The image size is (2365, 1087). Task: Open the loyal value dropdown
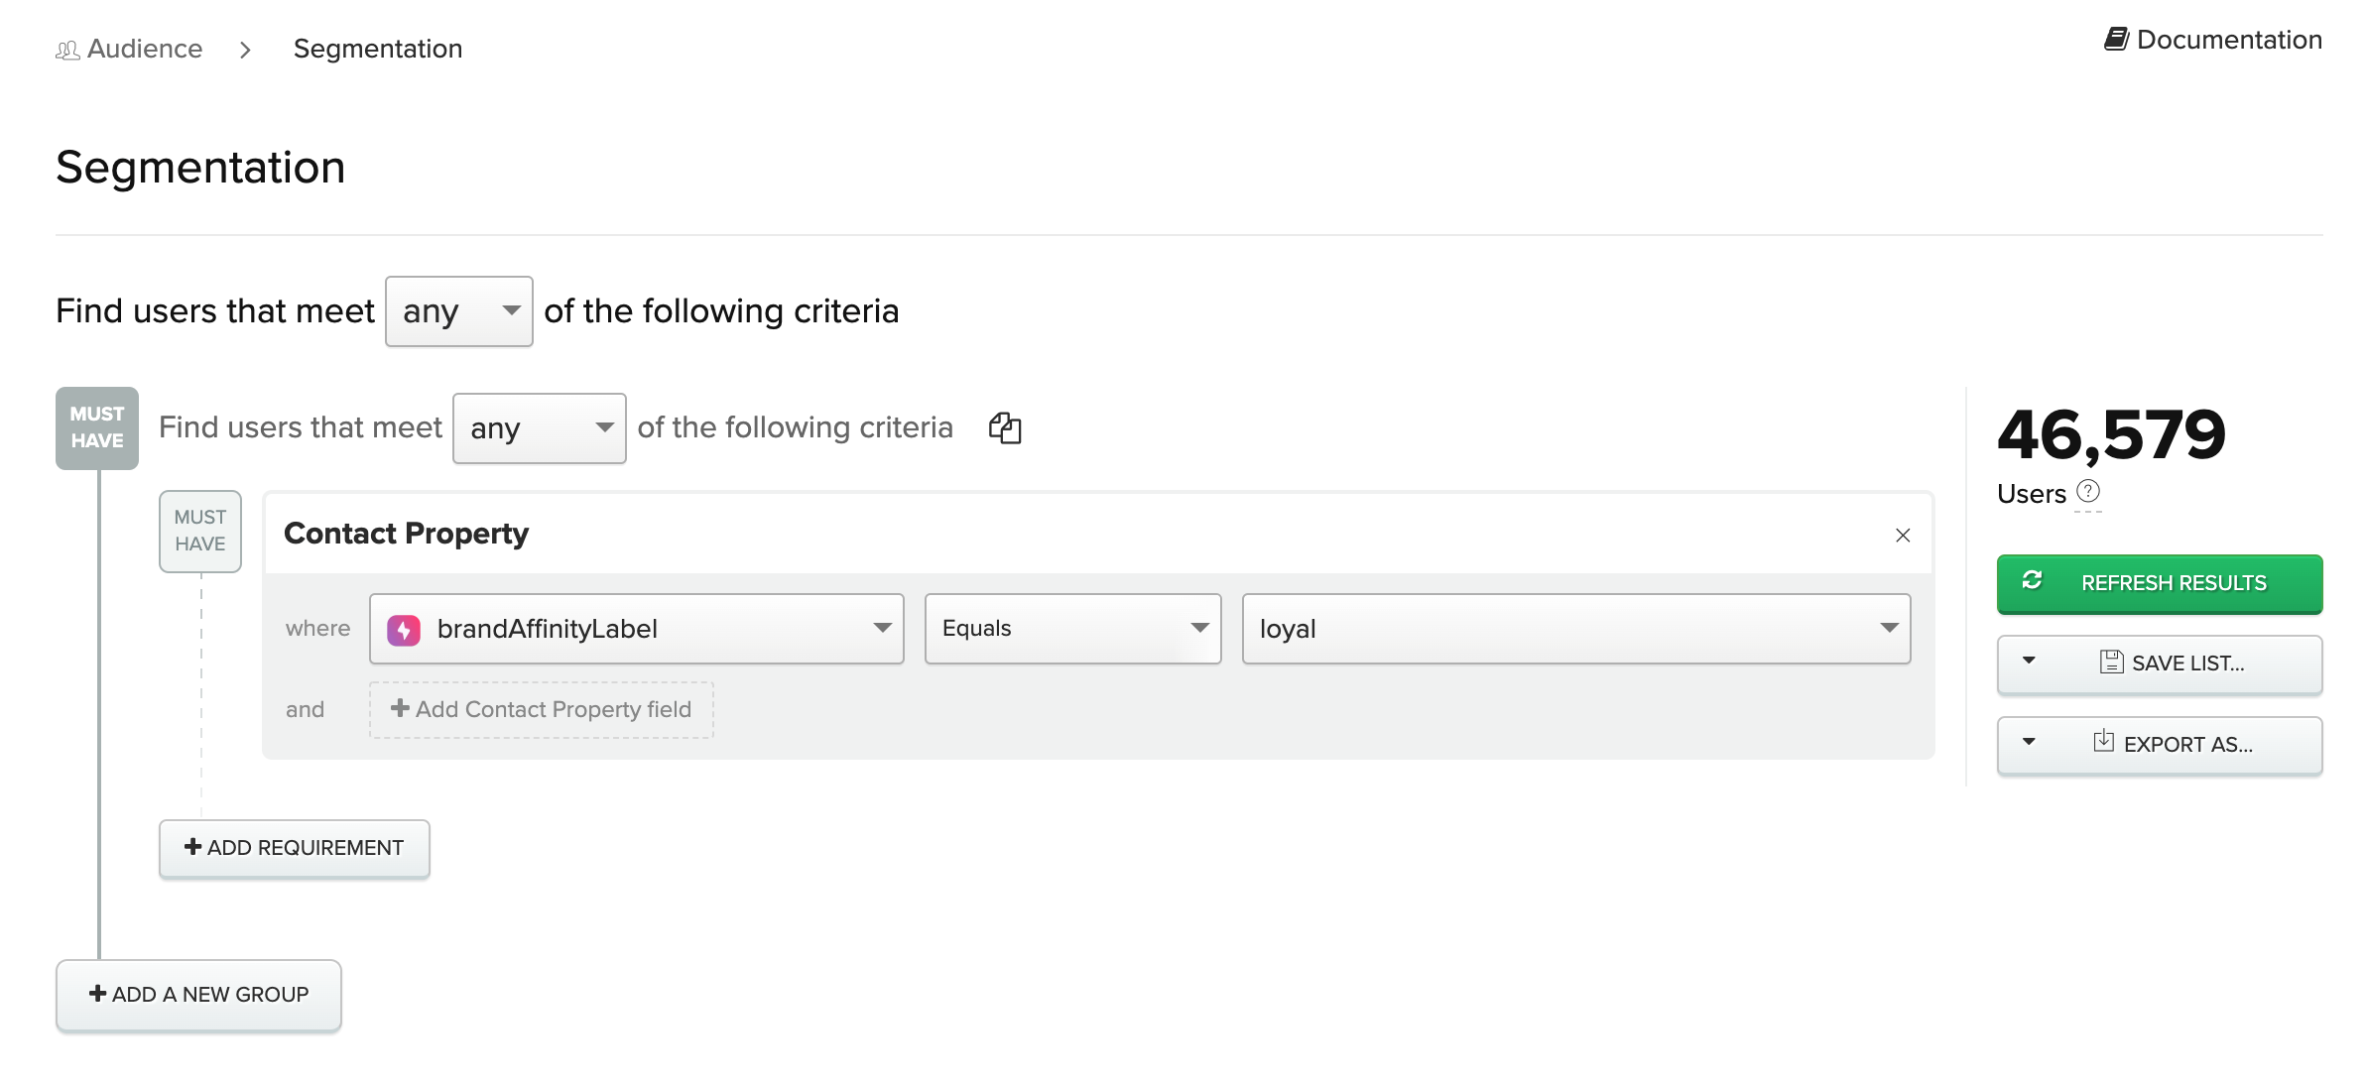(x=1576, y=629)
